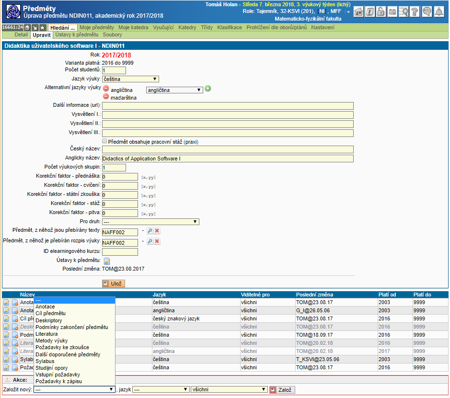
Task: Switch to the 'Soubory' tab
Action: pos(112,35)
